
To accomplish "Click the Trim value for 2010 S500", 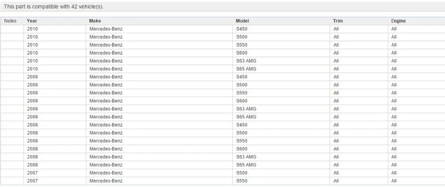I will pyautogui.click(x=359, y=37).
